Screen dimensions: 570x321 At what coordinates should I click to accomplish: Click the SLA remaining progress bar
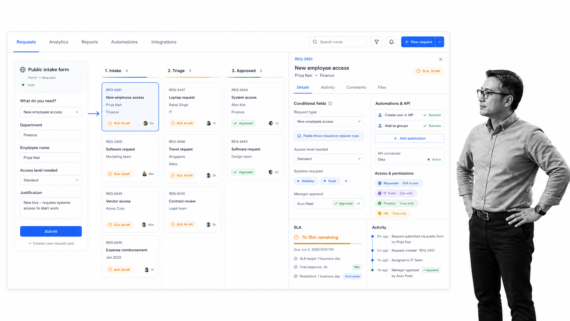point(328,244)
